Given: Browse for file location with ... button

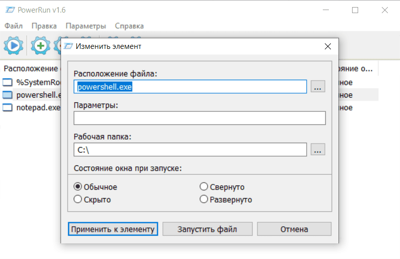Looking at the screenshot, I should pos(317,87).
